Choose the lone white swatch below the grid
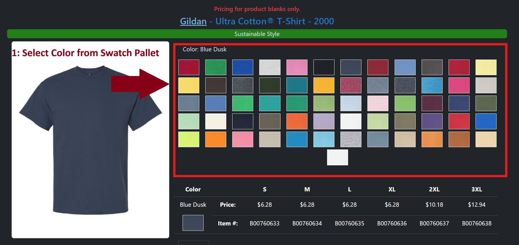The height and width of the screenshot is (245, 519). coord(338,157)
